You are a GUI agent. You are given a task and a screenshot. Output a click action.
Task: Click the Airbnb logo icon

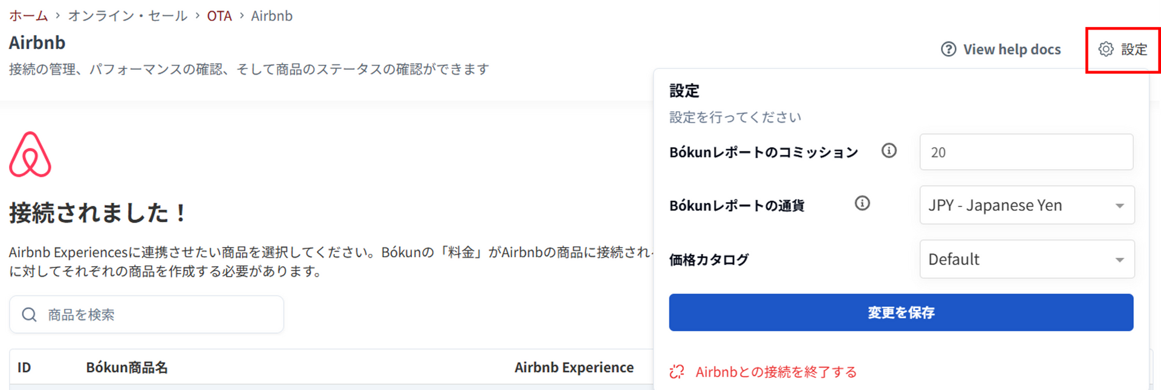click(30, 155)
